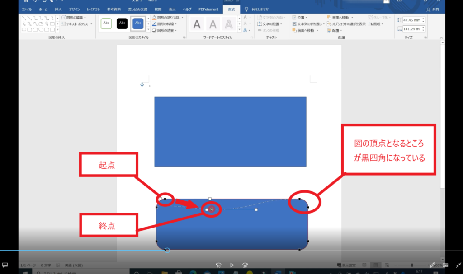Open the レイアウト (Layout) ribbon tab

pos(94,9)
